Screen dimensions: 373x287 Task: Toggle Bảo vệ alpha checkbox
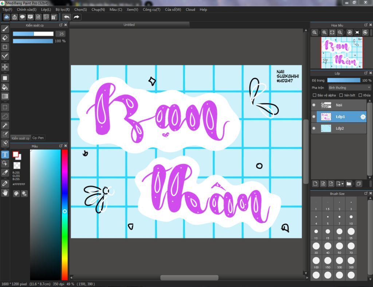pos(314,95)
